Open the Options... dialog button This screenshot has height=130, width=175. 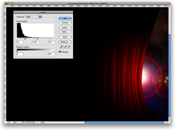click(65, 42)
